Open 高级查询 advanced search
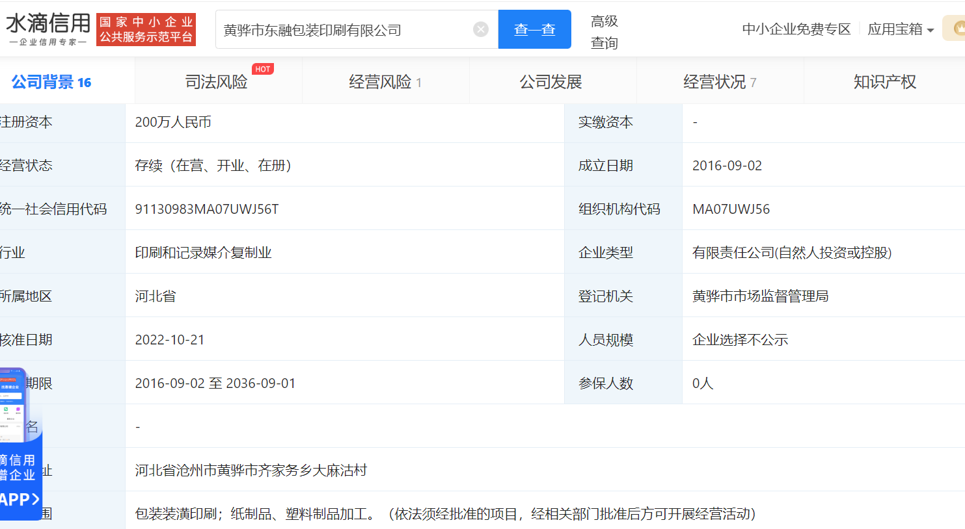The height and width of the screenshot is (529, 965). (605, 32)
